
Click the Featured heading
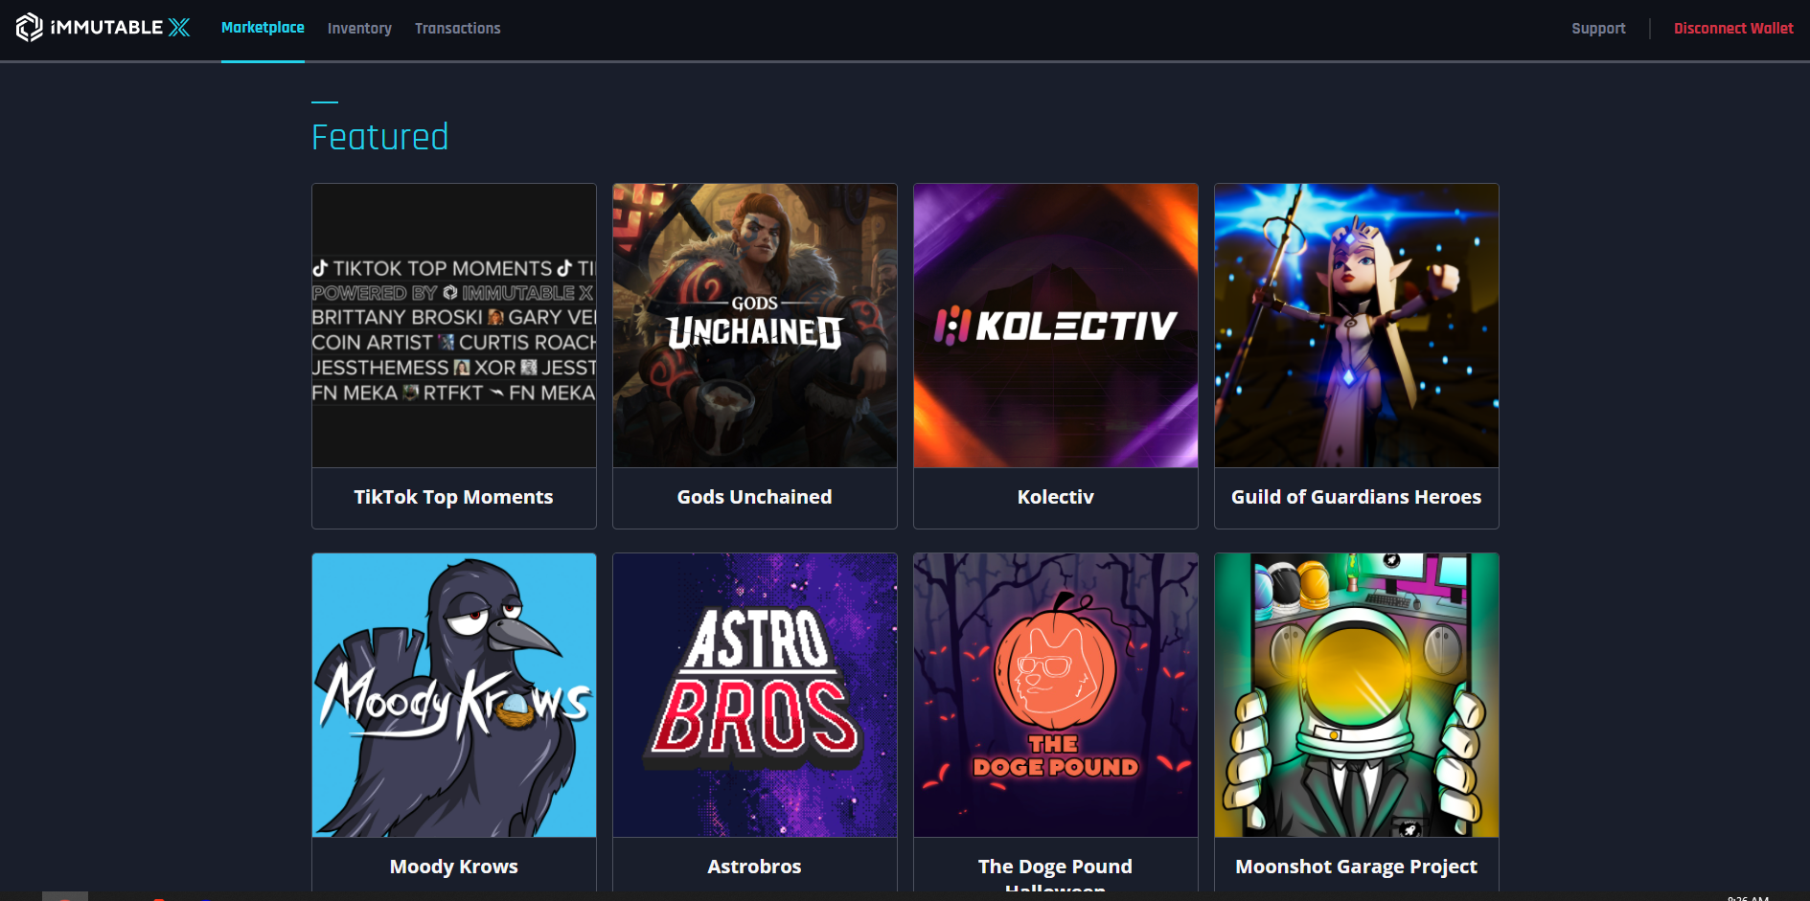point(380,137)
